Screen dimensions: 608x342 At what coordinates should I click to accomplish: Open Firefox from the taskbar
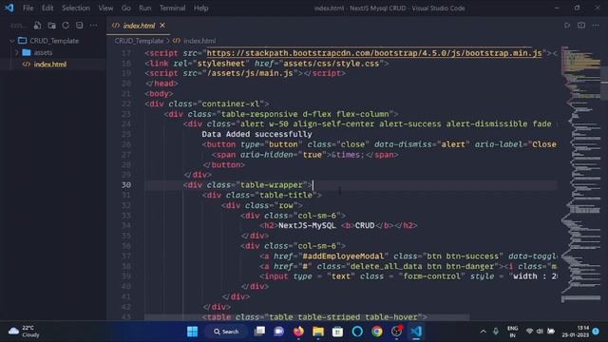[298, 332]
